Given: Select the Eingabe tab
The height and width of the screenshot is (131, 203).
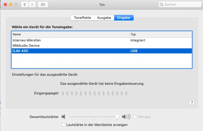Looking at the screenshot, I should tap(124, 18).
